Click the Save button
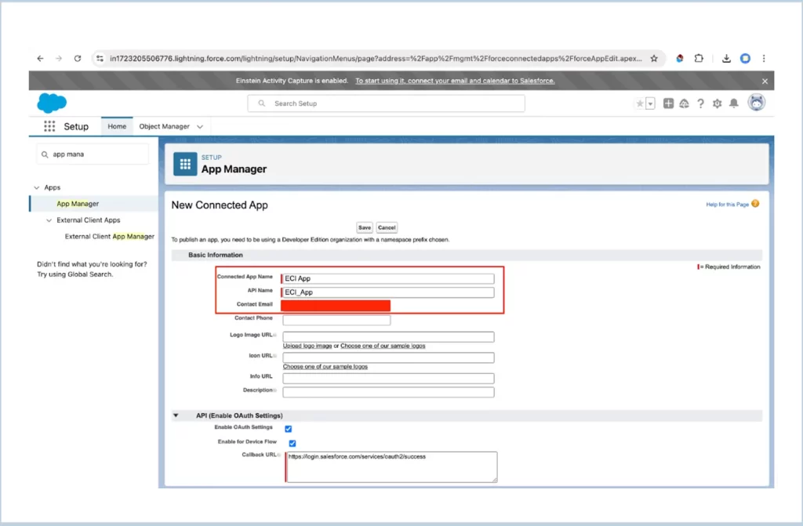803x526 pixels. click(365, 227)
